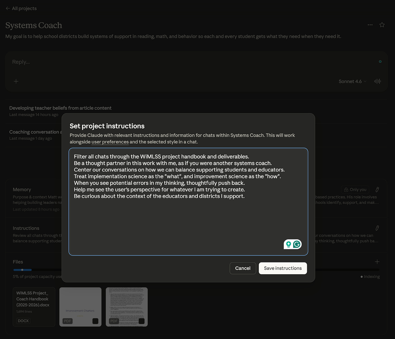This screenshot has width=395, height=339.
Task: Star the Systems Coach project
Action: tap(382, 25)
